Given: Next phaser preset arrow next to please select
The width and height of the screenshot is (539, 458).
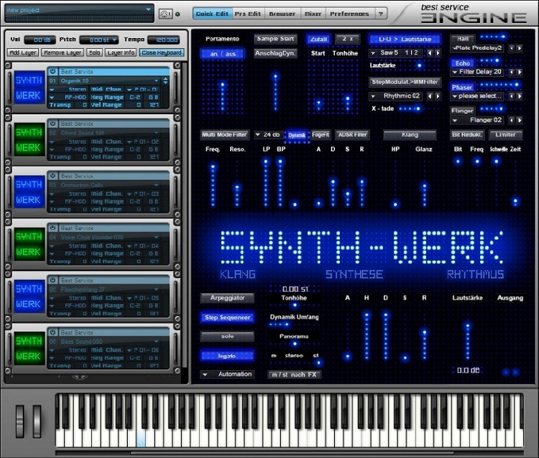Looking at the screenshot, I should pos(520,96).
